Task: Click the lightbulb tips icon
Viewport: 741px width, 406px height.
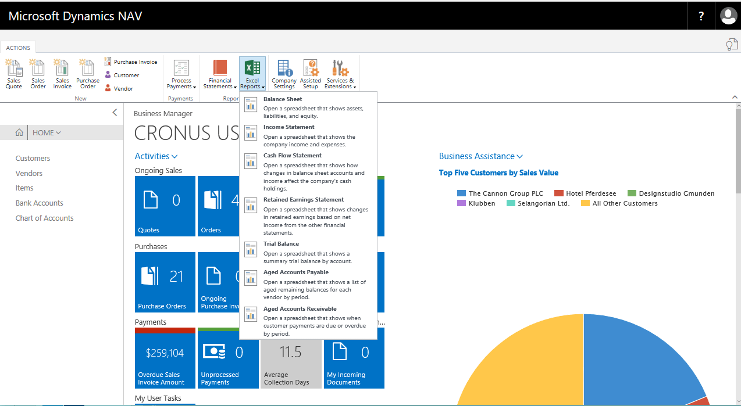Action: click(x=731, y=45)
